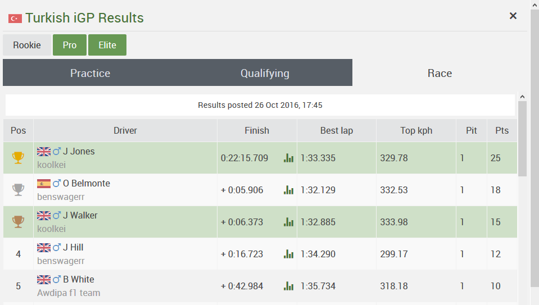The image size is (539, 305).
Task: Open lap chart icon for J Jones
Action: [289, 158]
